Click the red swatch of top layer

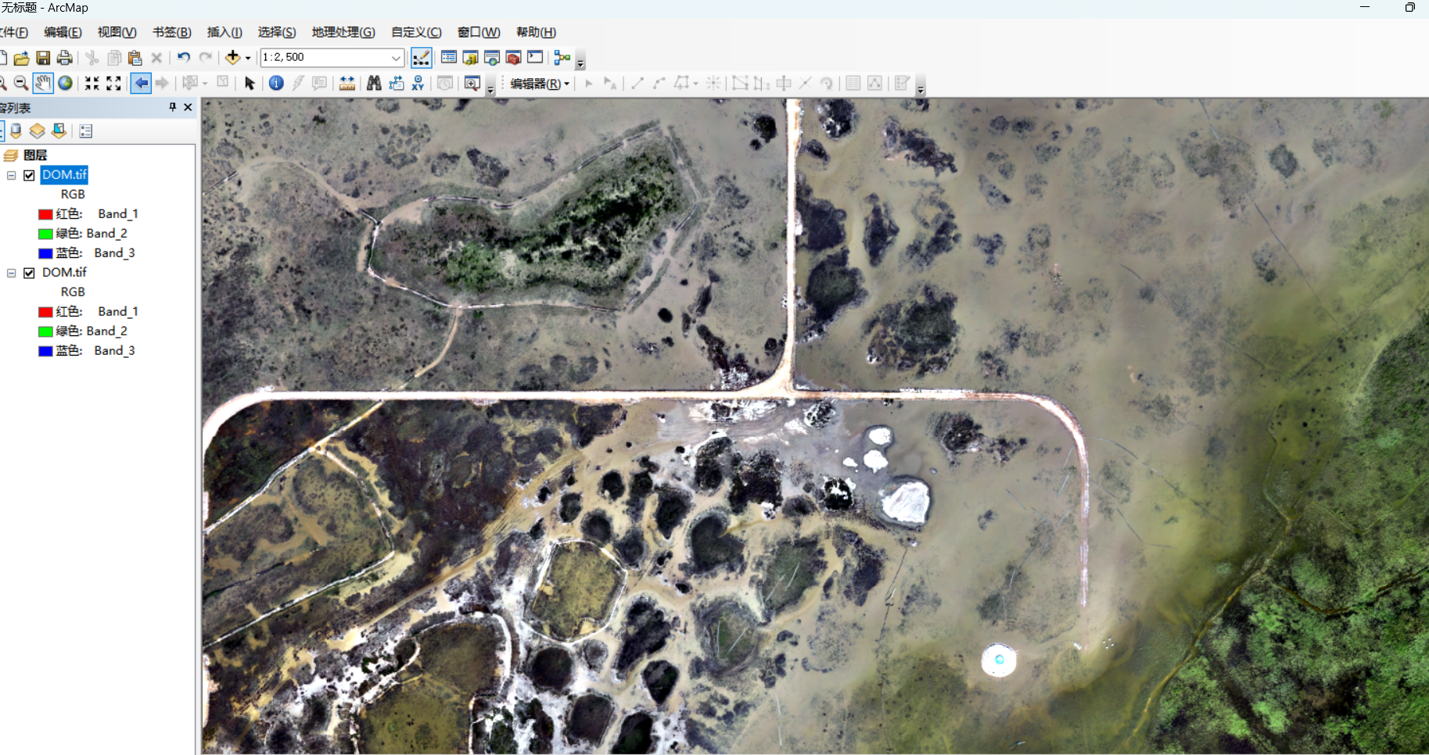(45, 214)
